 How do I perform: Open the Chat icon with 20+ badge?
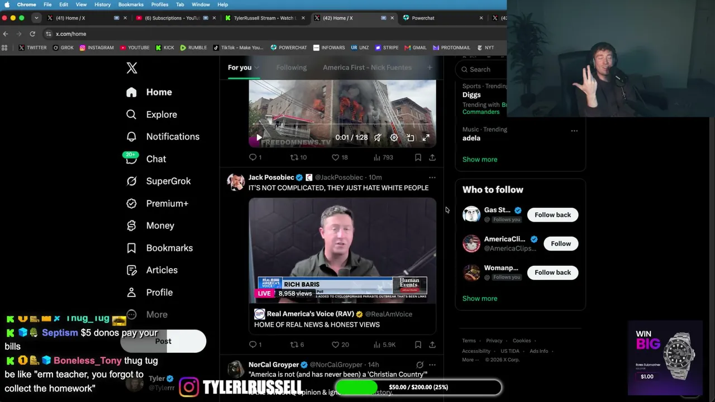(131, 159)
